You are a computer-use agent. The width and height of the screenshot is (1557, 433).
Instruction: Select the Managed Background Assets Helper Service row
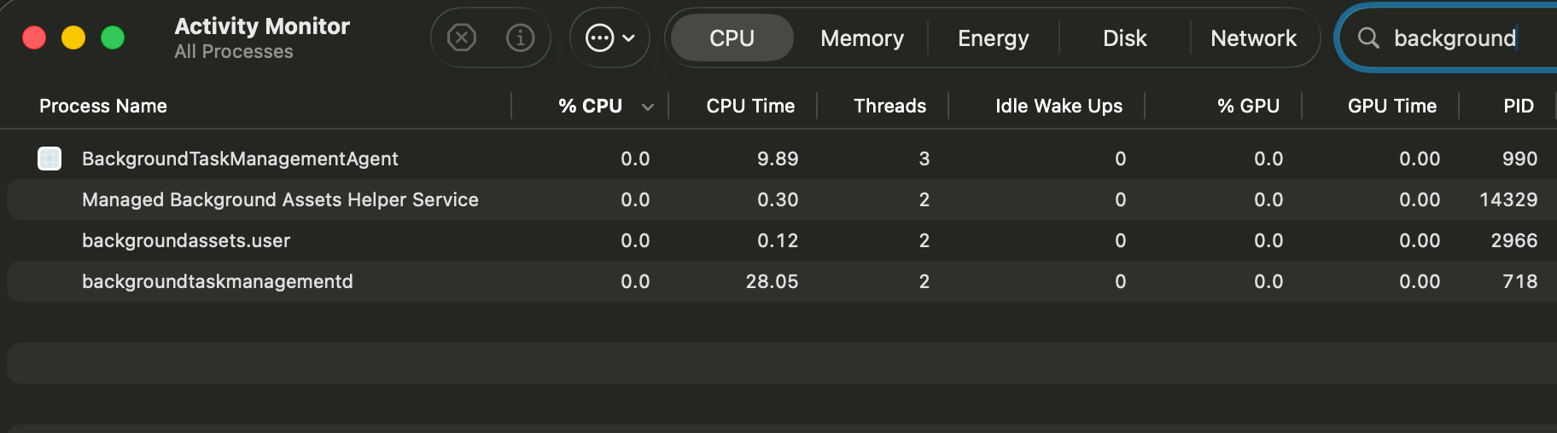280,199
